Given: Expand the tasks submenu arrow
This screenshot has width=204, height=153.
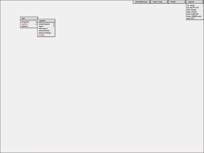Looking at the screenshot, I should point(54,26).
